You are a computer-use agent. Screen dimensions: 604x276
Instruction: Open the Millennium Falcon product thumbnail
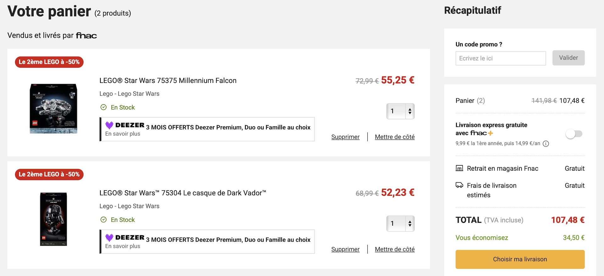tap(53, 108)
